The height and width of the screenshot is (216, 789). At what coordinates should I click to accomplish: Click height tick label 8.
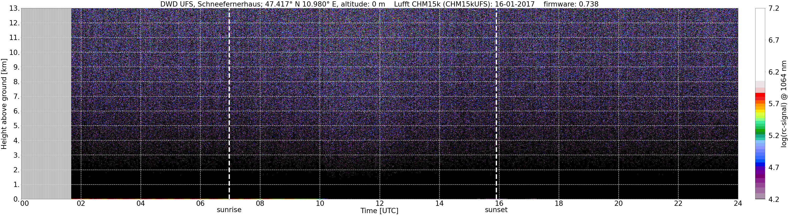coord(17,82)
